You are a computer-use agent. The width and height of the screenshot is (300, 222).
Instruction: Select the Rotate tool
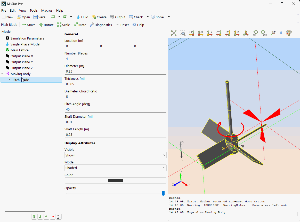click(x=46, y=25)
